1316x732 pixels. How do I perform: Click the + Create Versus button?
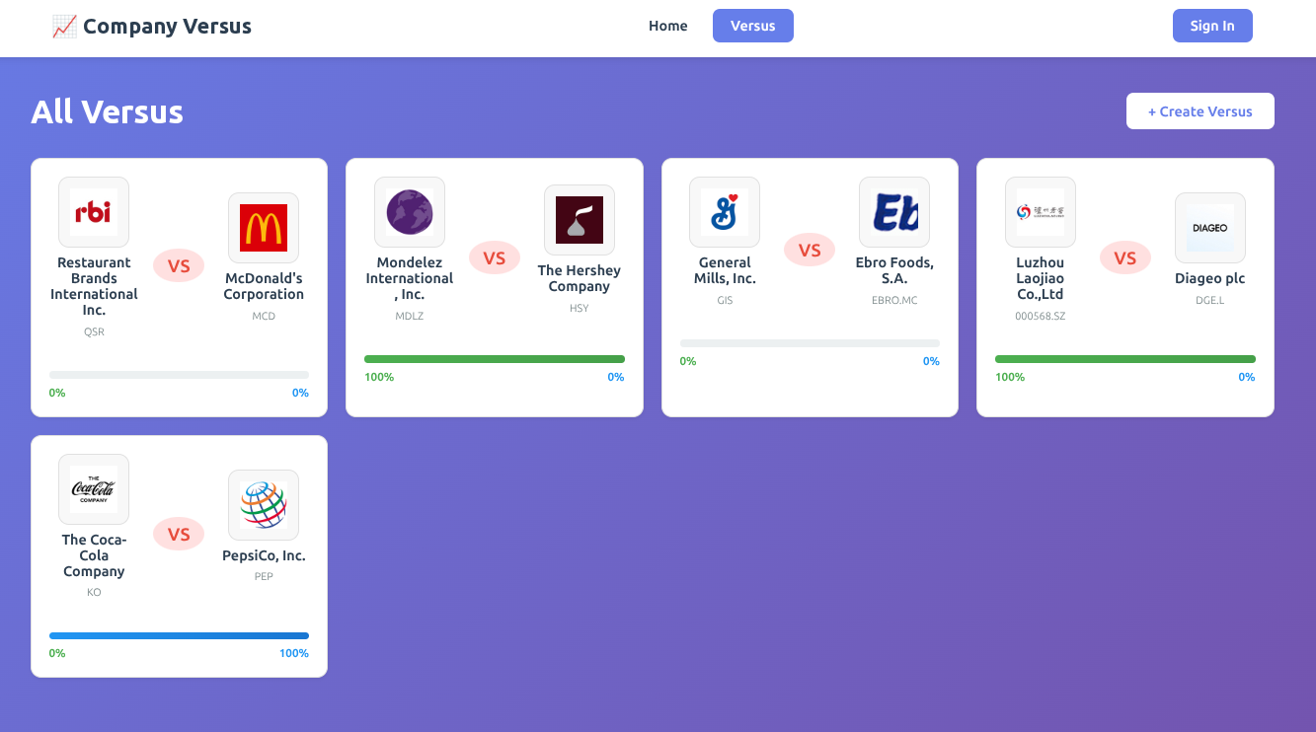pyautogui.click(x=1200, y=111)
